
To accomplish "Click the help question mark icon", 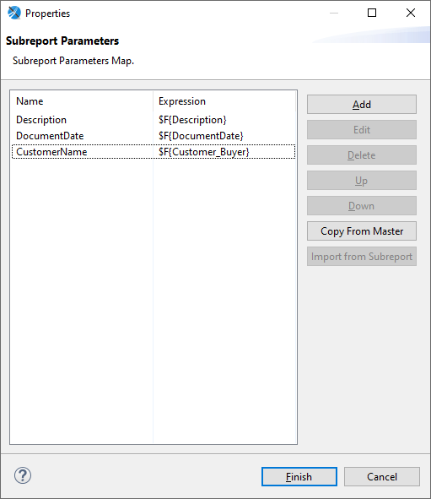I will coord(23,475).
